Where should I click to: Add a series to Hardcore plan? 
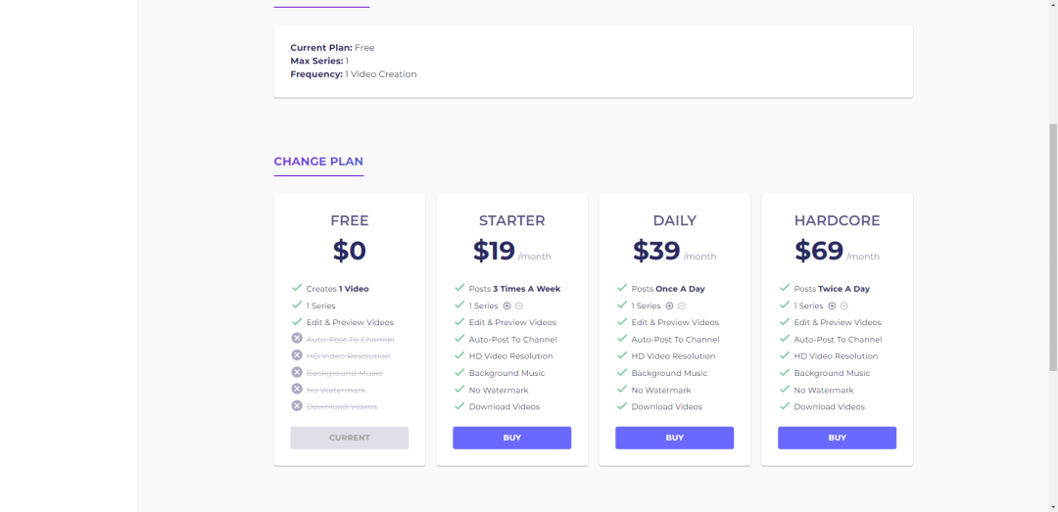[832, 305]
